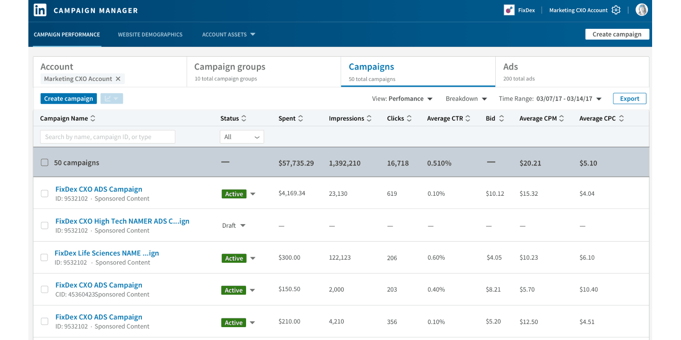Sort by Spent column arrows

(x=300, y=118)
